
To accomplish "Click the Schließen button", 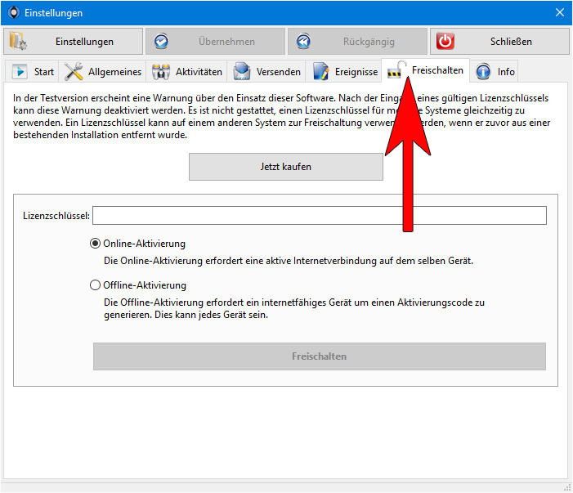I will 499,42.
